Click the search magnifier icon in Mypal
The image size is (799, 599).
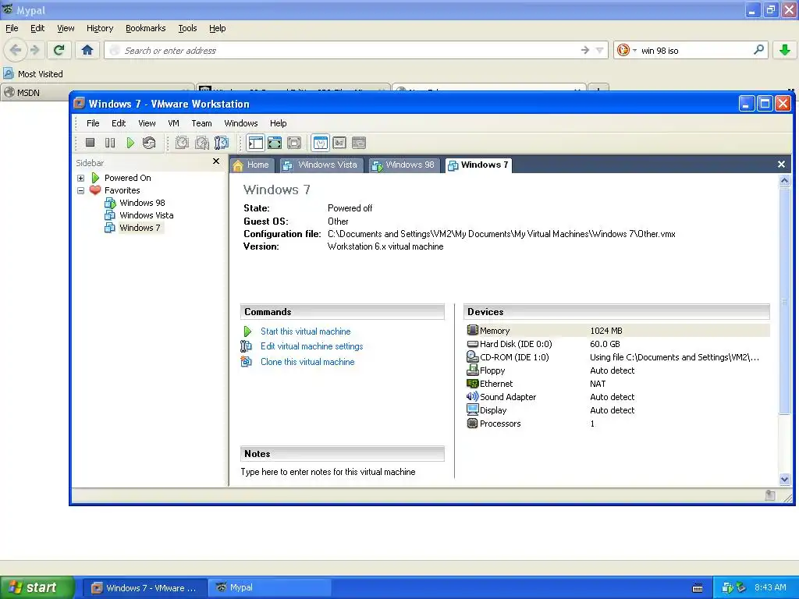click(758, 50)
